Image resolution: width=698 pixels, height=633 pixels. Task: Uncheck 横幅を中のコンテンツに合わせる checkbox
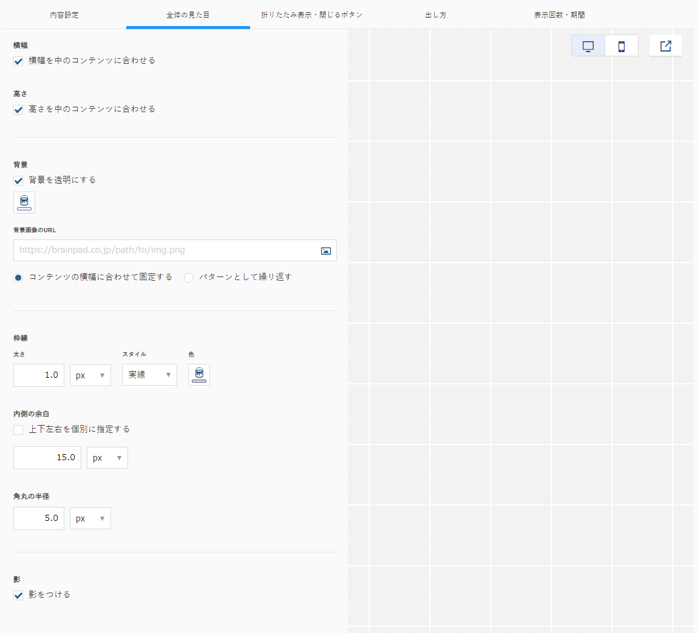click(x=18, y=61)
